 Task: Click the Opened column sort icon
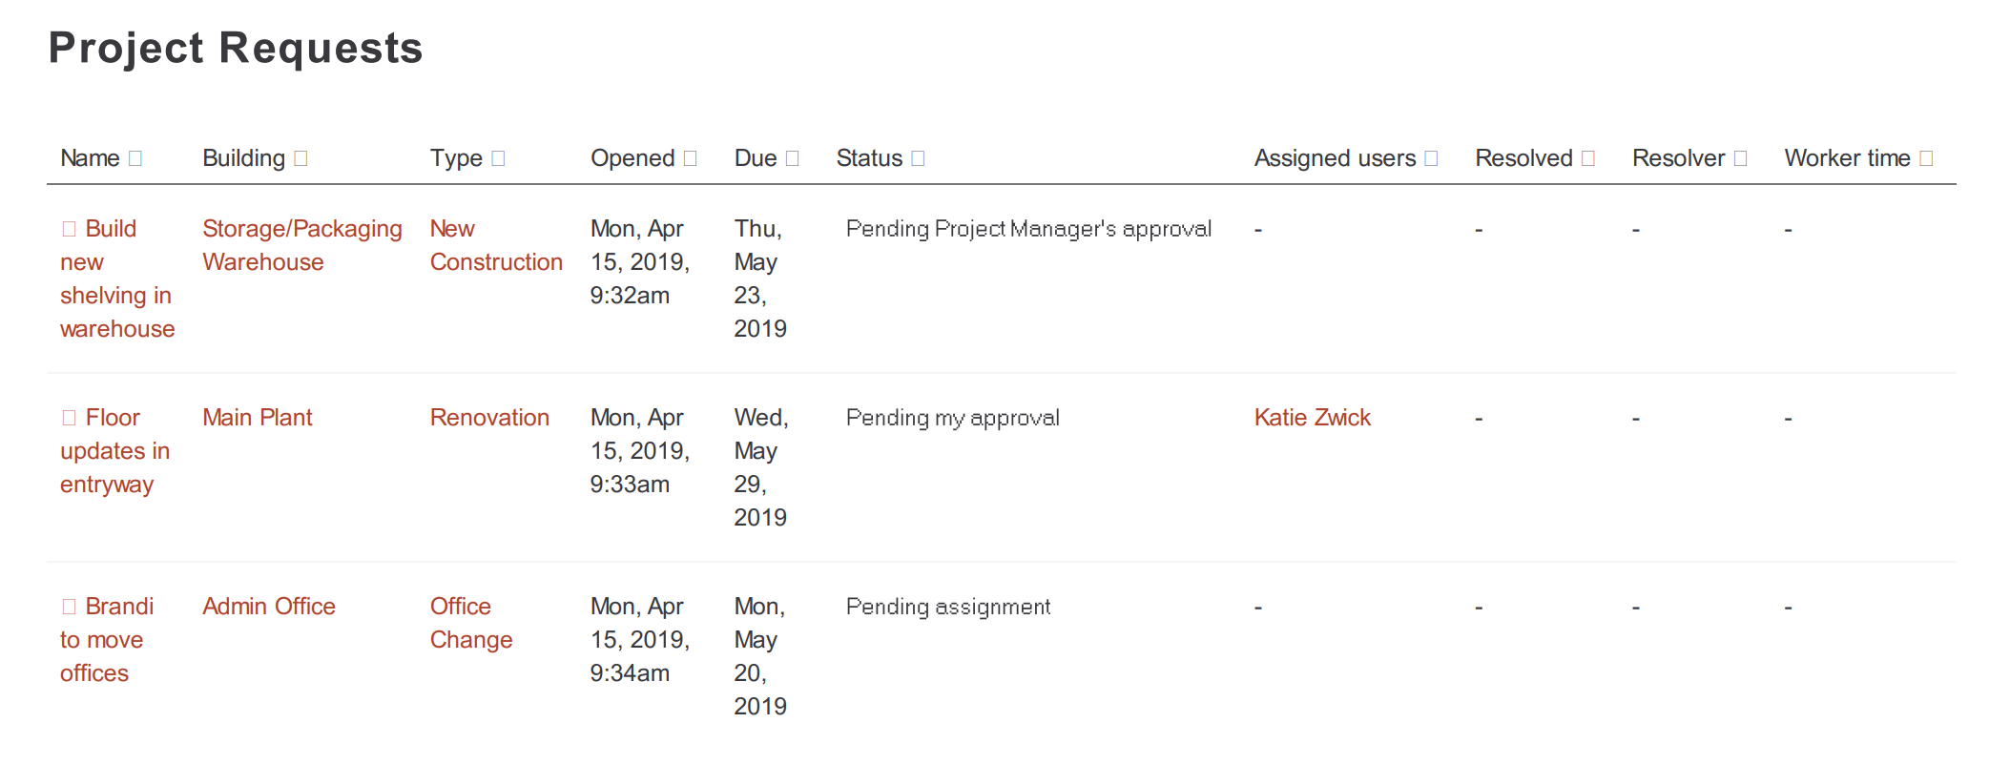coord(691,158)
